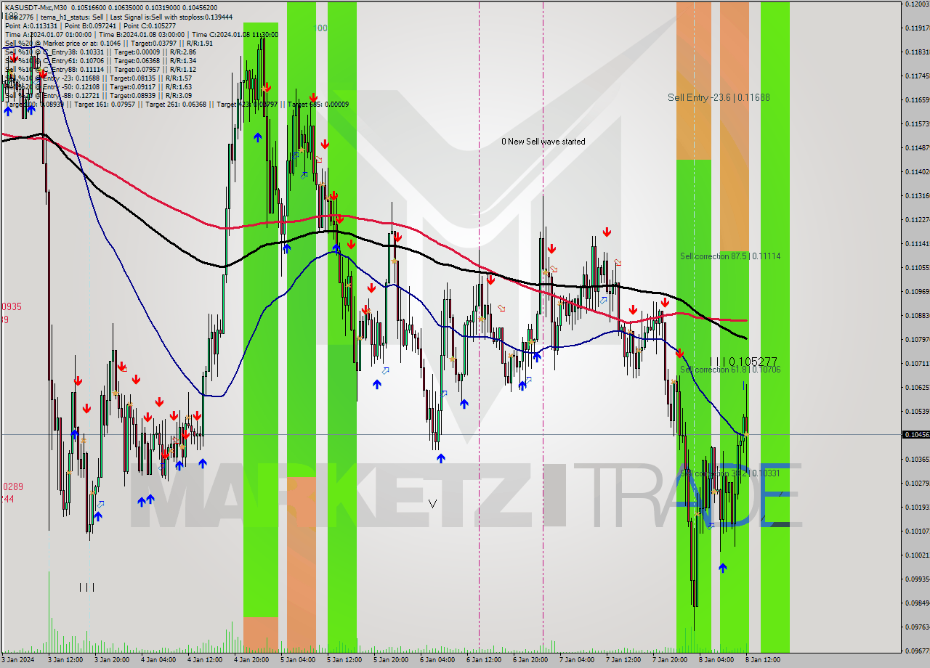Click the 'Sell correction 87.5 | 0.11114' label

click(730, 256)
